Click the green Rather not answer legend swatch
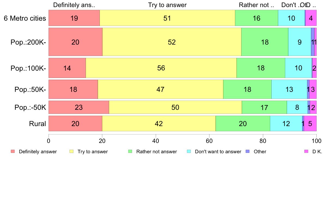The height and width of the screenshot is (200, 324). coord(130,151)
